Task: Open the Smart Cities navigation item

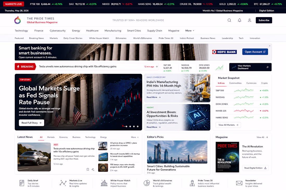Action: tap(134, 31)
